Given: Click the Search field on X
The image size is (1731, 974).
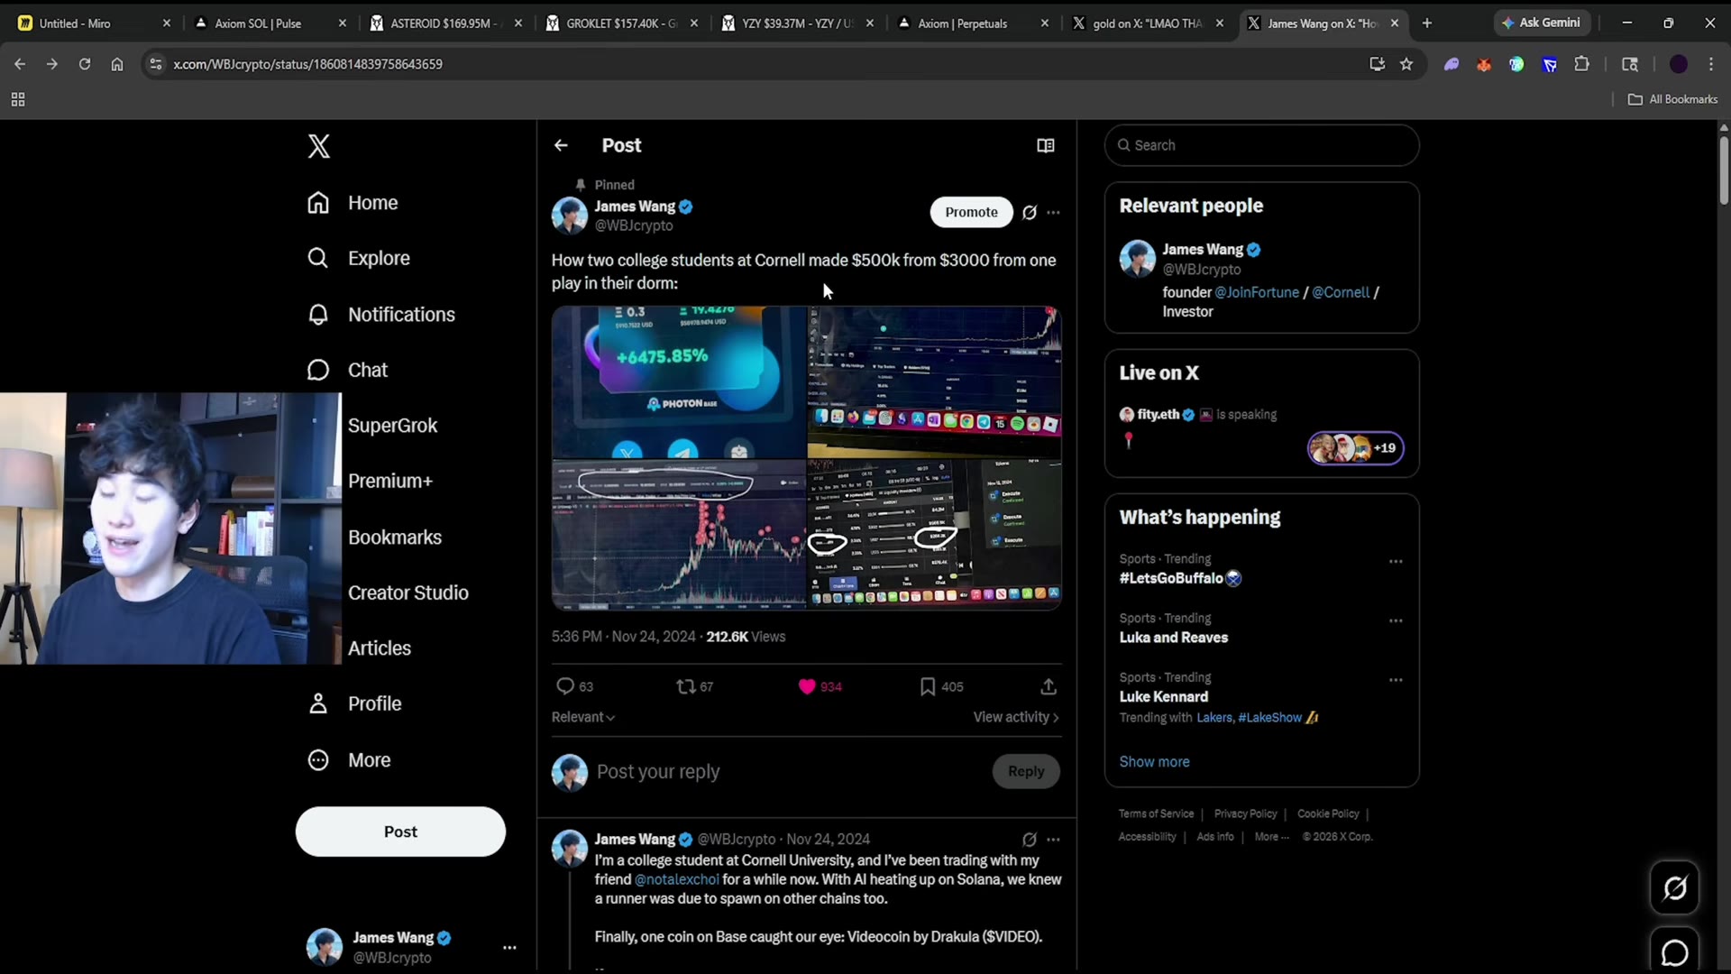Looking at the screenshot, I should 1261,145.
